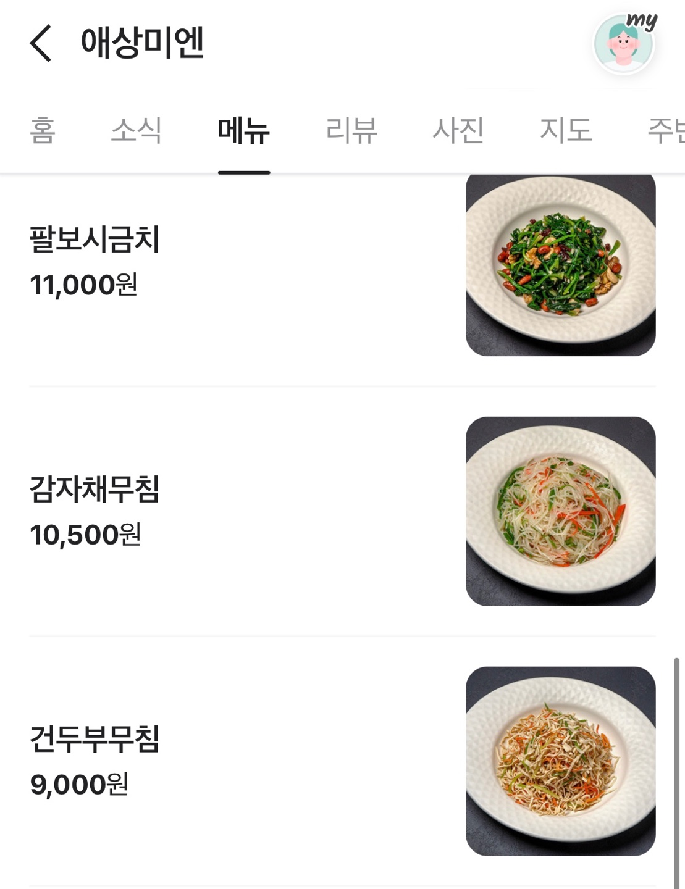Screen dimensions: 685x889
Task: Tap the 9,000원 price
Action: (79, 785)
